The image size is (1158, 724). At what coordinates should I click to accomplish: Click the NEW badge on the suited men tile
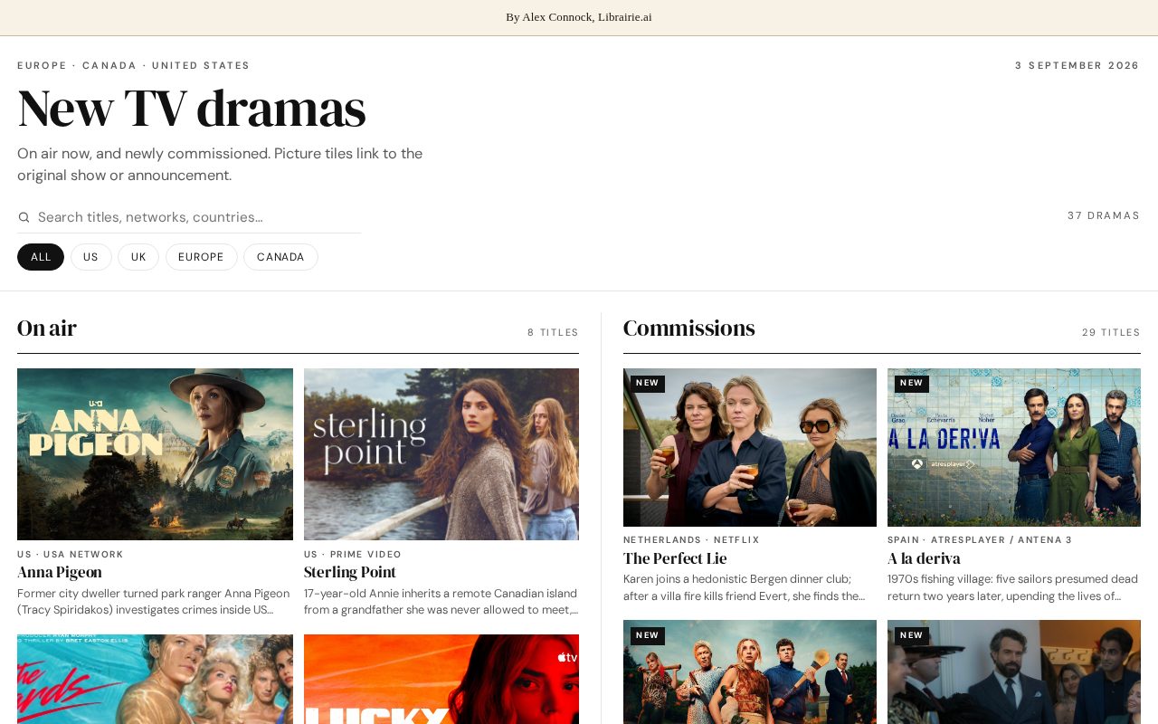[912, 635]
